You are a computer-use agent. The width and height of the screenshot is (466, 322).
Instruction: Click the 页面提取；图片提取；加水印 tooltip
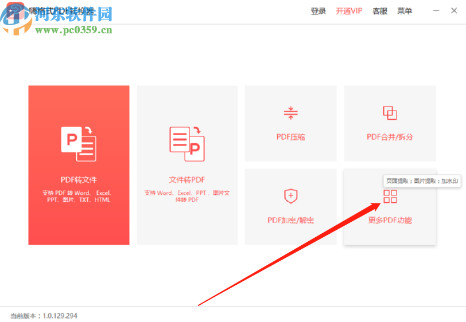pyautogui.click(x=422, y=181)
